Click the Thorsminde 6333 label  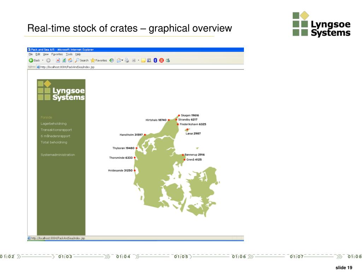point(121,158)
